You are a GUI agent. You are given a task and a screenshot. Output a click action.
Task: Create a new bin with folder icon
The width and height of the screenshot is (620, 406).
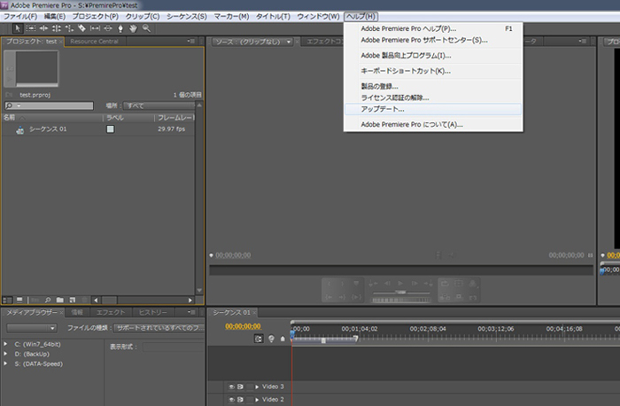point(59,300)
